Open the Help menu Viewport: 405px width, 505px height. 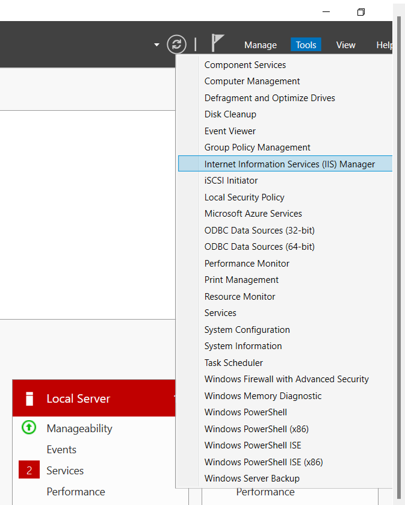coord(384,45)
